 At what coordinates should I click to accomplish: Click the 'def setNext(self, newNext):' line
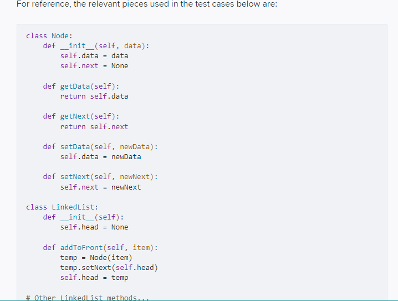(100, 177)
